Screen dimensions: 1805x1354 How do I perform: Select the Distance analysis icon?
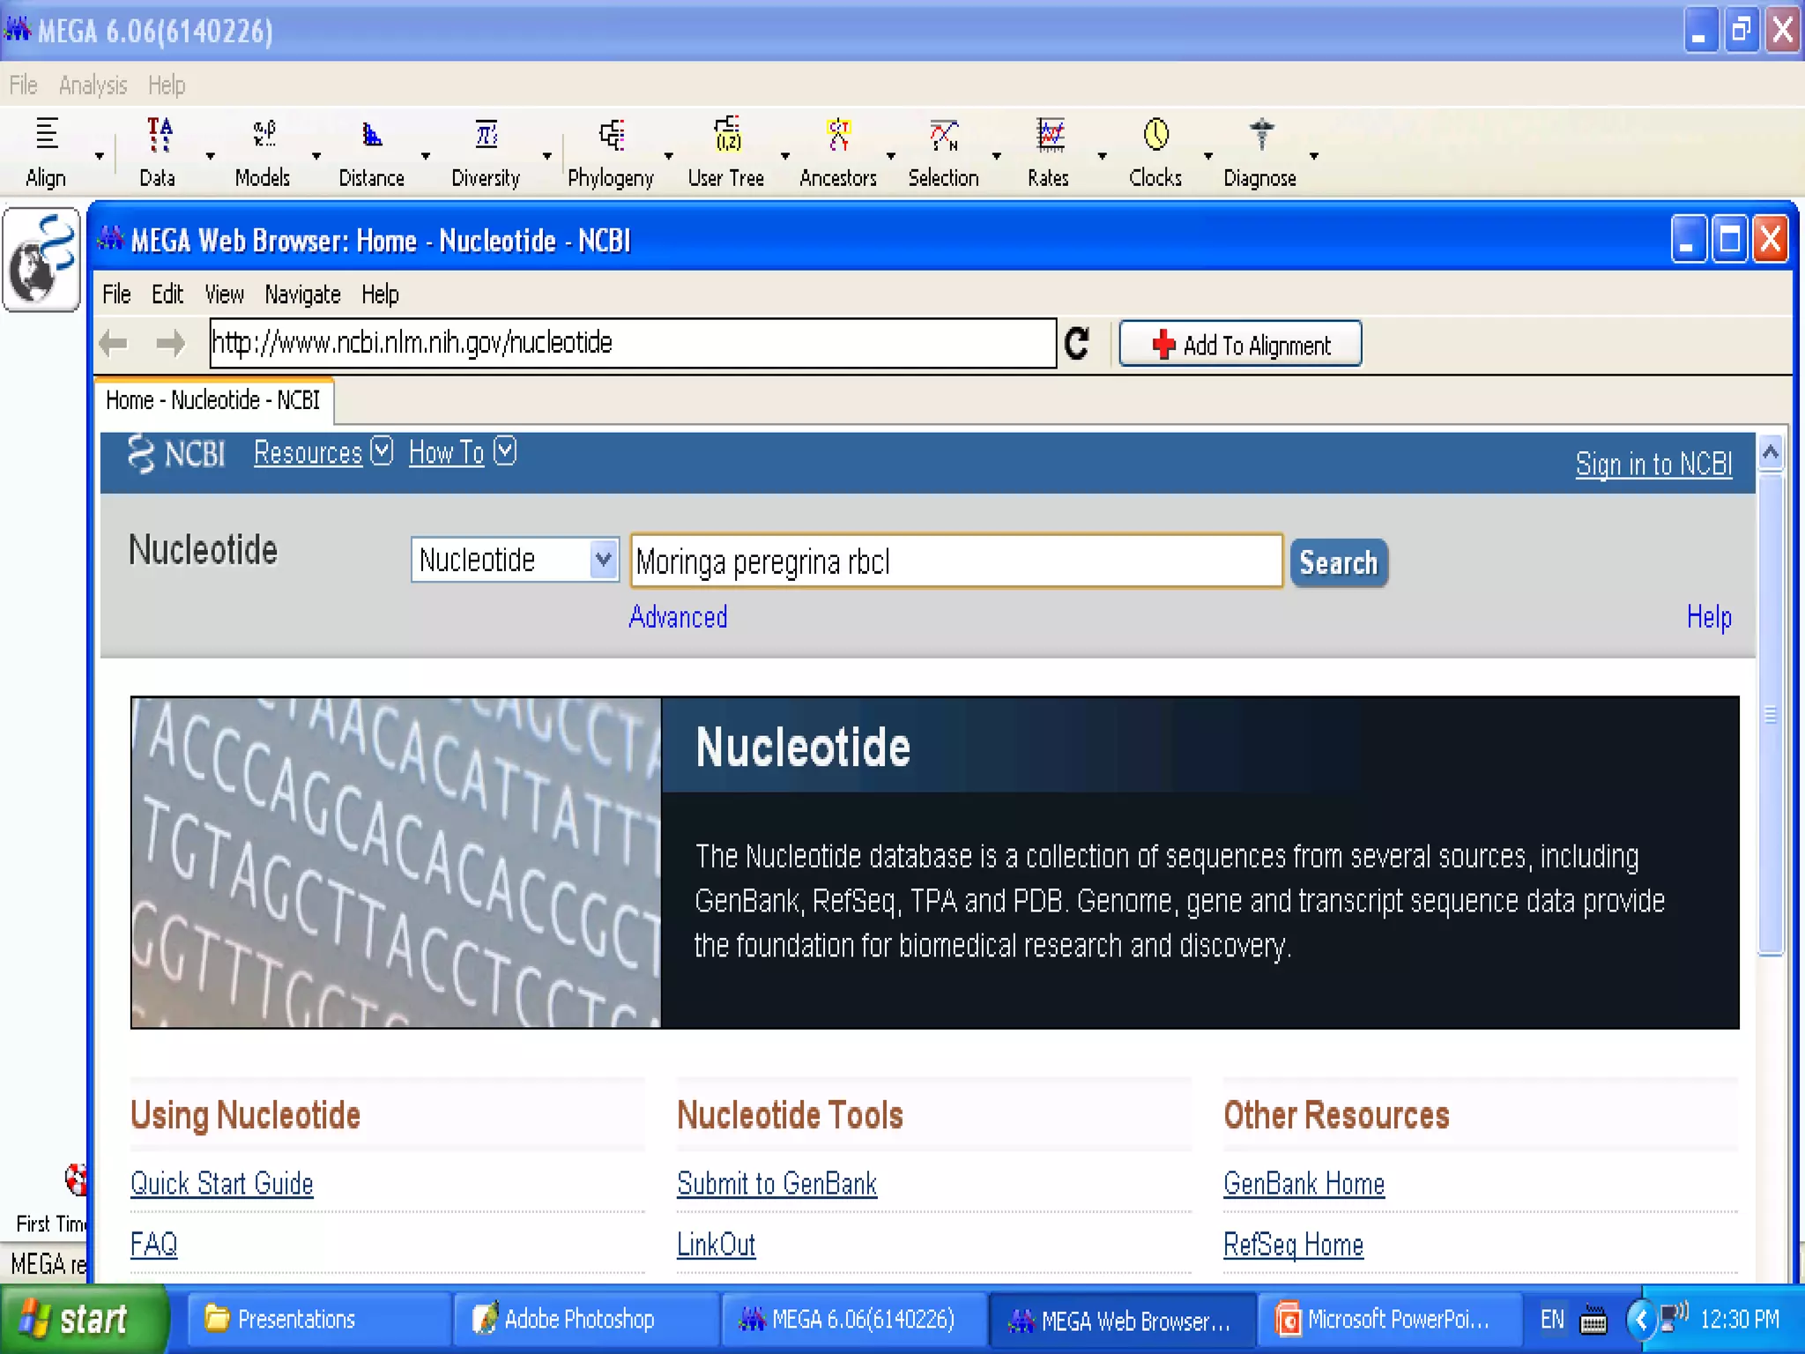(371, 152)
